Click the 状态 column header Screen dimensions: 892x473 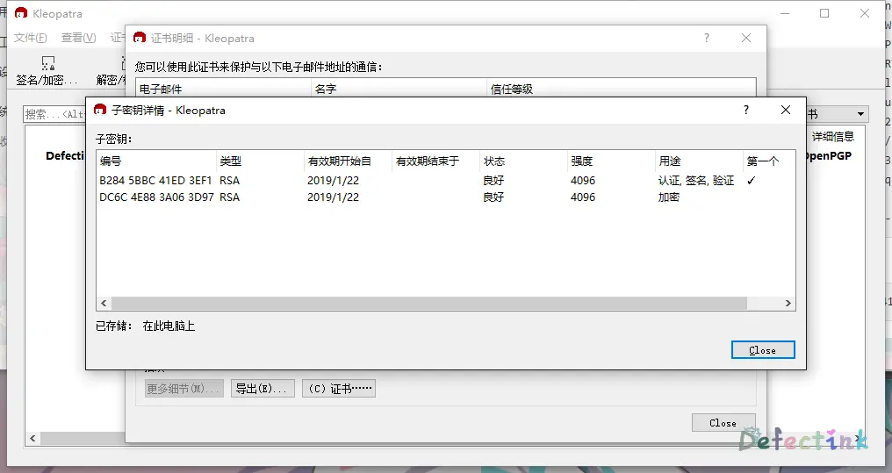[x=523, y=161]
